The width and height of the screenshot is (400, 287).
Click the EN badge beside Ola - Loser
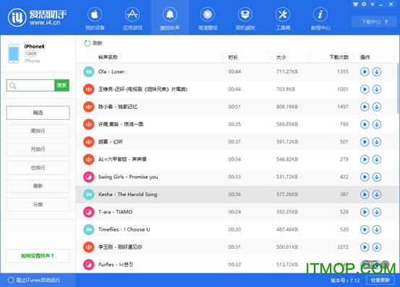(x=89, y=71)
